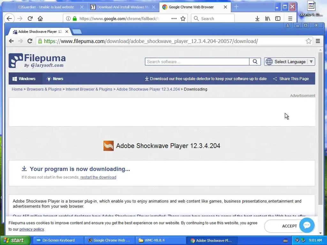The height and width of the screenshot is (245, 327).
Task: Select Adobe Shockwave Pl... taskbar item
Action: pos(211,240)
